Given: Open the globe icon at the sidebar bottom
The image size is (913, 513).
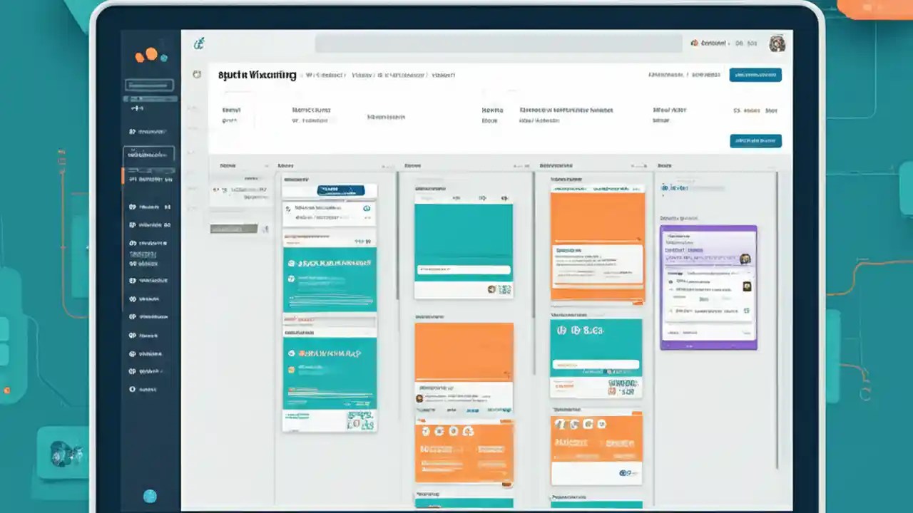Looking at the screenshot, I should pyautogui.click(x=150, y=496).
